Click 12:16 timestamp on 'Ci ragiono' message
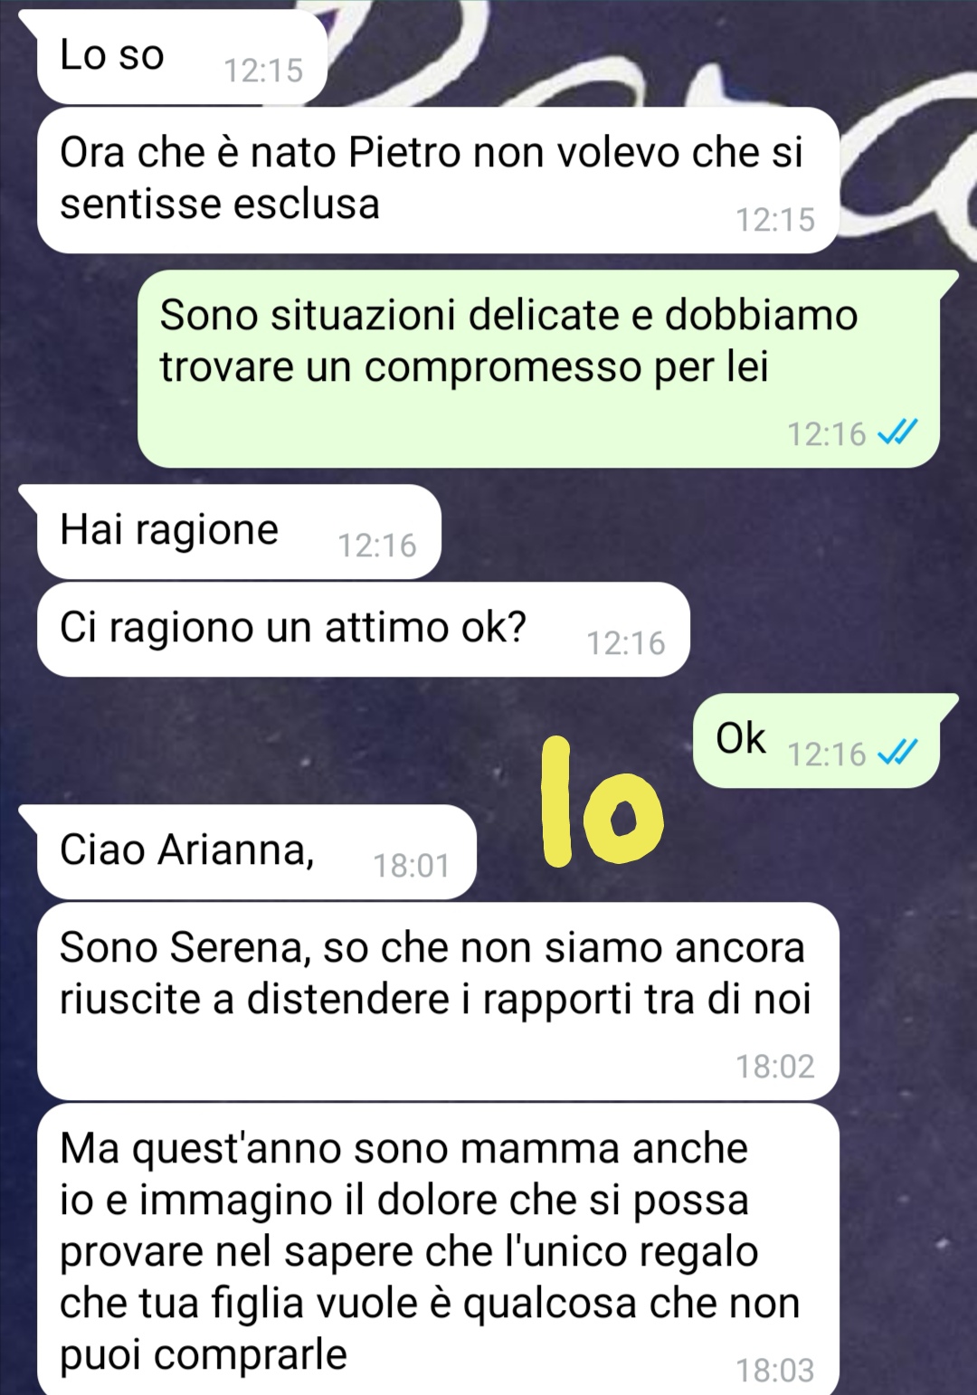Image resolution: width=977 pixels, height=1395 pixels. pyautogui.click(x=626, y=643)
